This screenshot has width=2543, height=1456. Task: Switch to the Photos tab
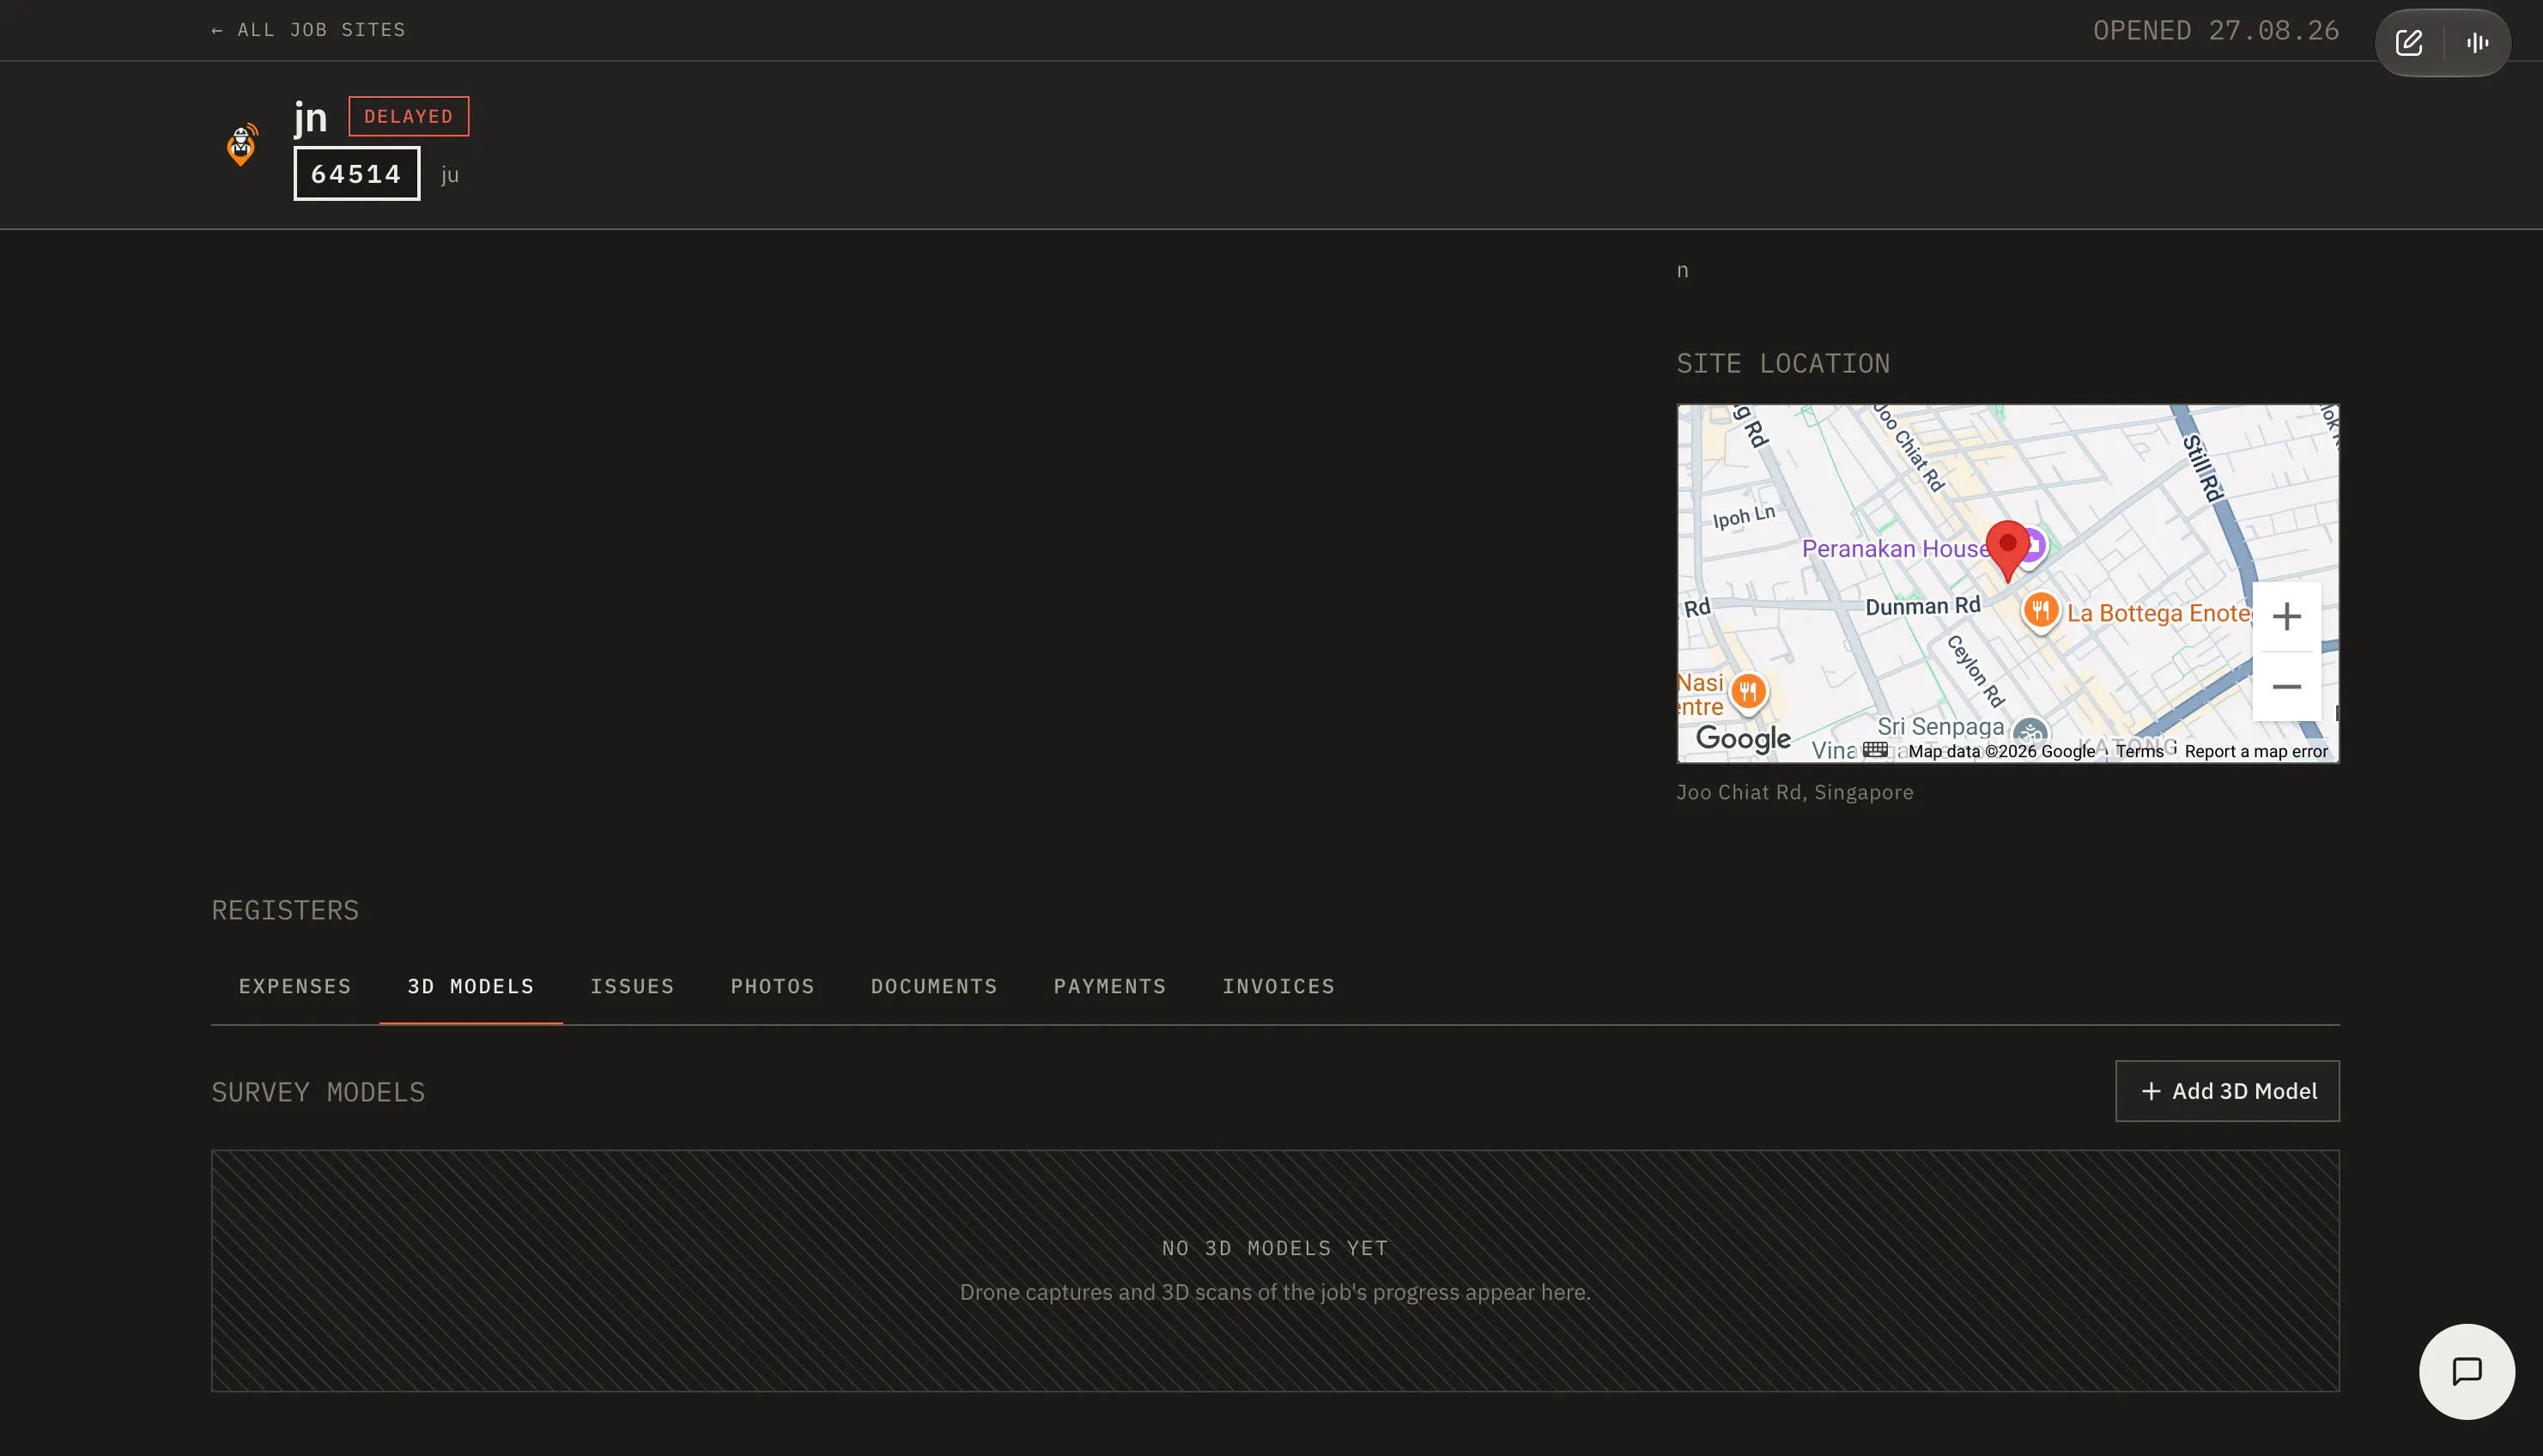pos(773,986)
